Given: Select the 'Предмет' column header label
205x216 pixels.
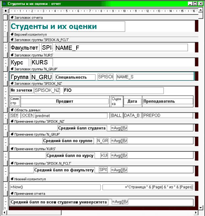Looking at the screenshot, I should (x=64, y=101).
